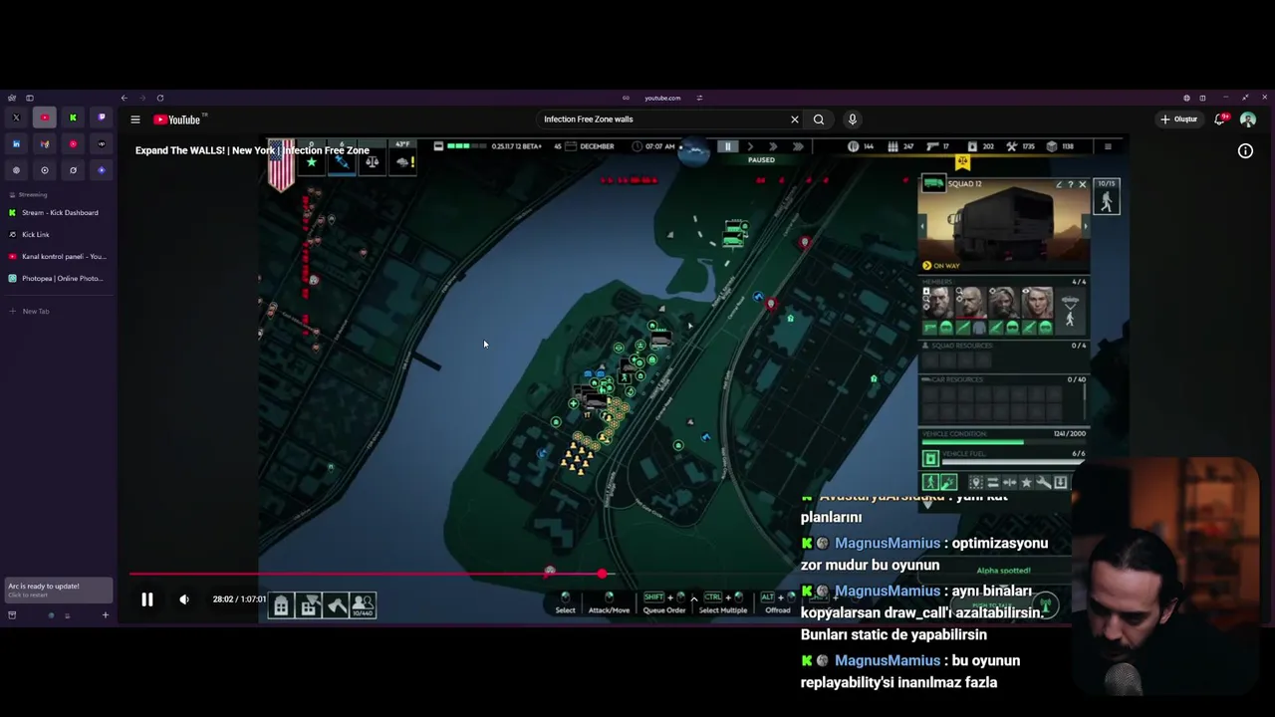Select the first squad member portrait
1275x717 pixels.
(937, 303)
